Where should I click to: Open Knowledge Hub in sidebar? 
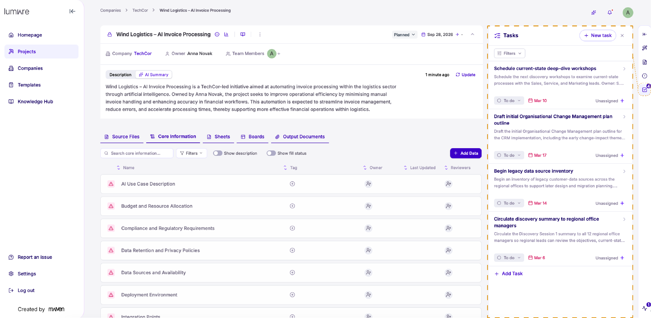[x=35, y=102]
